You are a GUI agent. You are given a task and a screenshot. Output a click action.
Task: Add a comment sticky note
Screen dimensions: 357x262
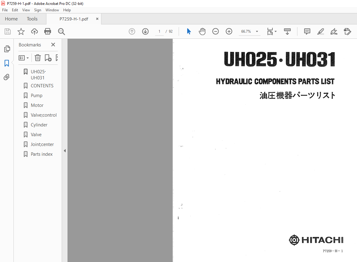tap(307, 31)
